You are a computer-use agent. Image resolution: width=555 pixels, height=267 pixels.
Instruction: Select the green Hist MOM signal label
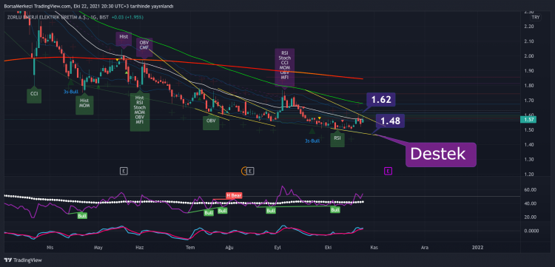point(84,105)
